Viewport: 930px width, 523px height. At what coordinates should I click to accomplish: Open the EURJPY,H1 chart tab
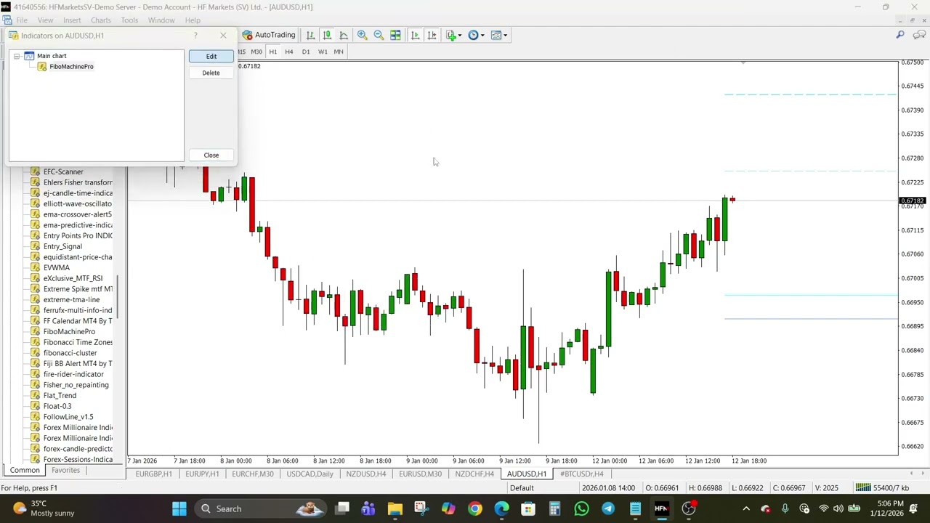point(202,474)
